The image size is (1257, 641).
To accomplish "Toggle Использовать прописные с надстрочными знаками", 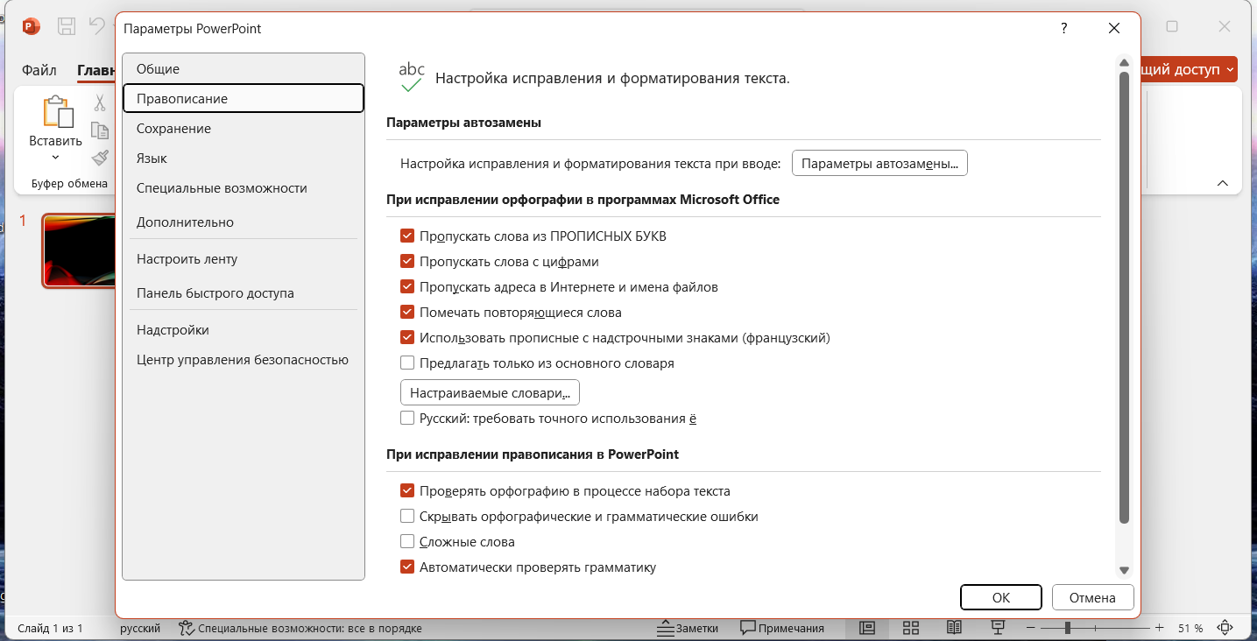I will pos(407,338).
